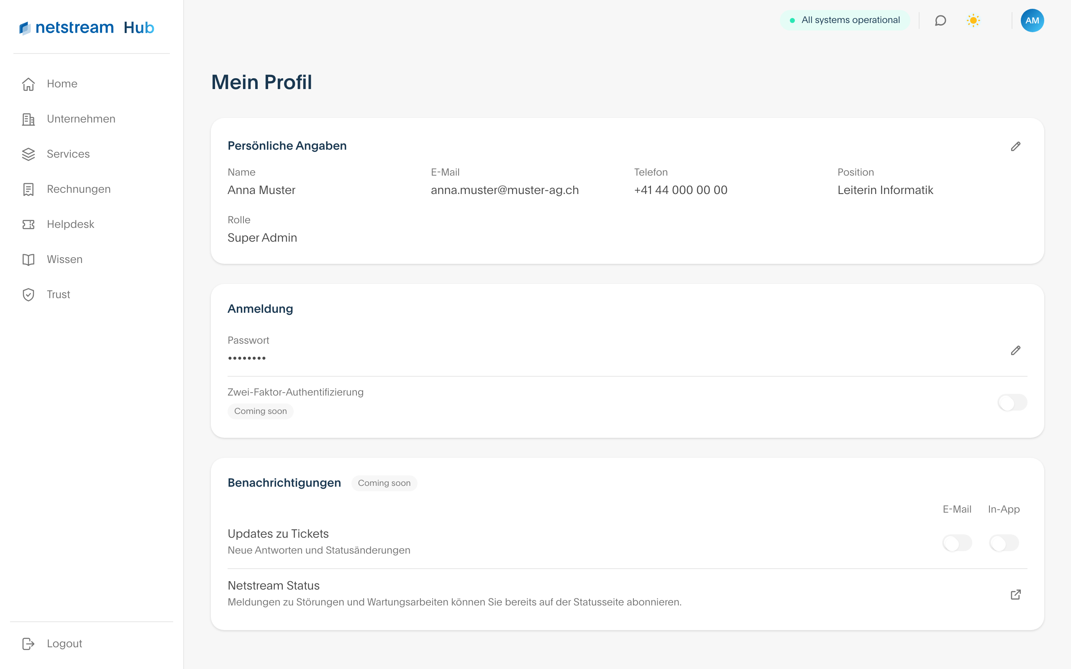Click the netstream Hub logo
This screenshot has height=669, width=1071.
click(87, 28)
